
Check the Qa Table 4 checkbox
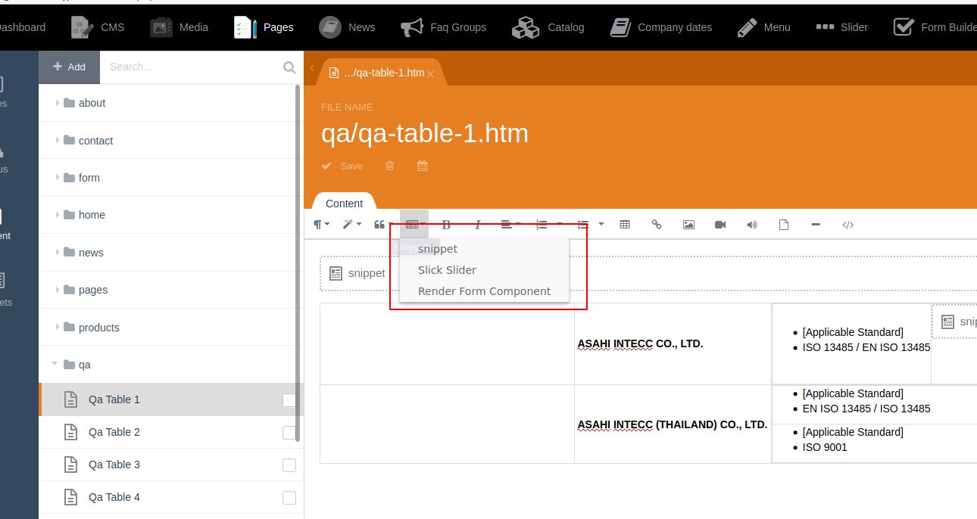click(x=289, y=498)
